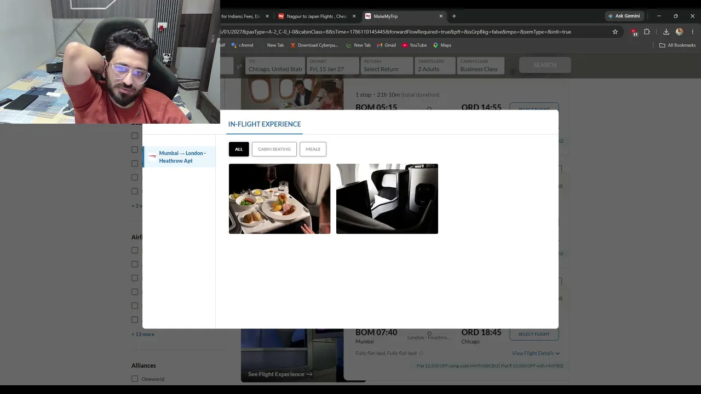Expand View Flight Details
The height and width of the screenshot is (394, 701).
(x=536, y=354)
